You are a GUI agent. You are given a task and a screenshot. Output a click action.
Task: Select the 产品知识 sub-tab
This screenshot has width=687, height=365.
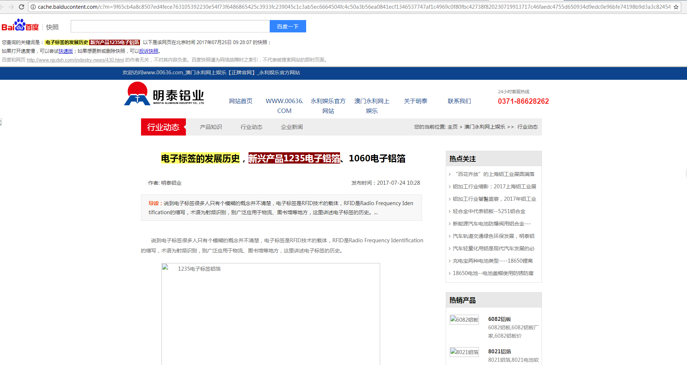211,127
